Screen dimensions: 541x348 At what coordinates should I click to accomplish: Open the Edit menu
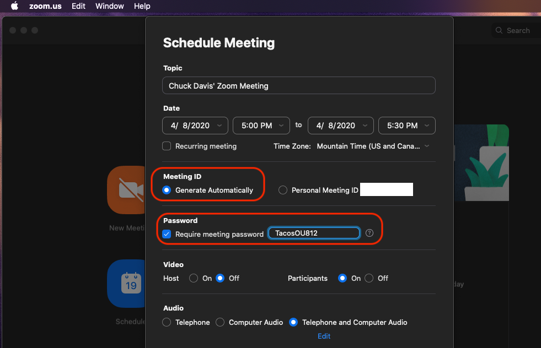(x=78, y=6)
